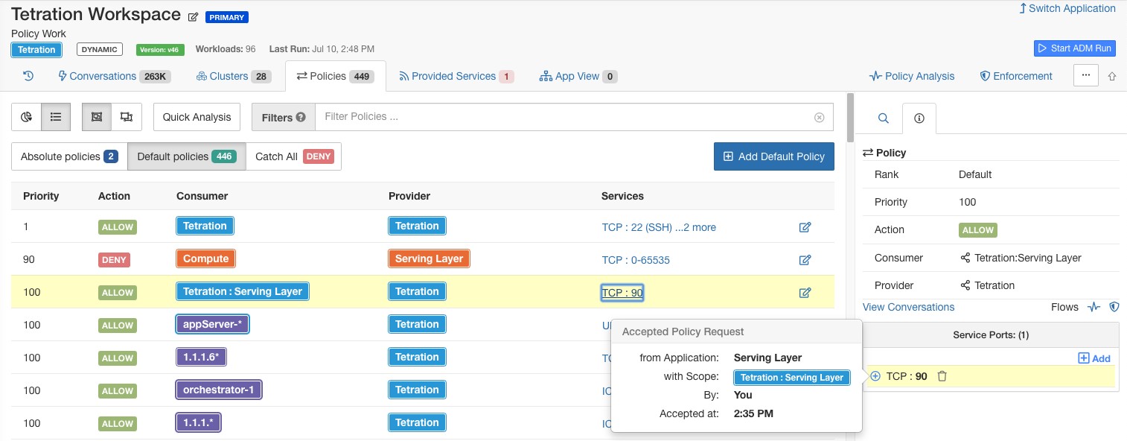1127x441 pixels.
Task: Click the Quick Analysis button
Action: pos(197,117)
